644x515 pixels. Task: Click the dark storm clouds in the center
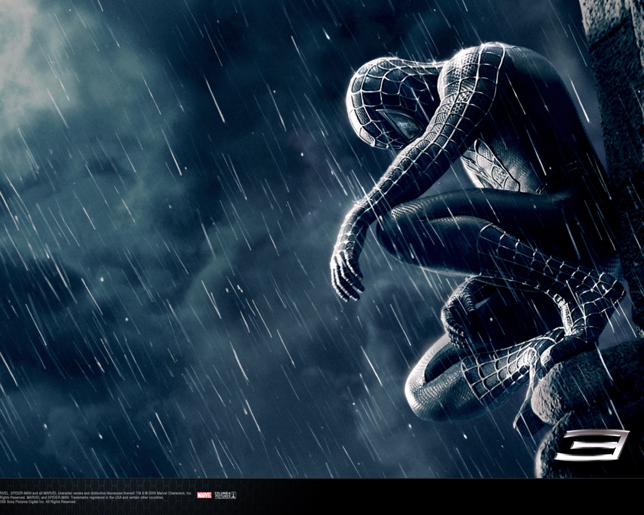(201, 251)
